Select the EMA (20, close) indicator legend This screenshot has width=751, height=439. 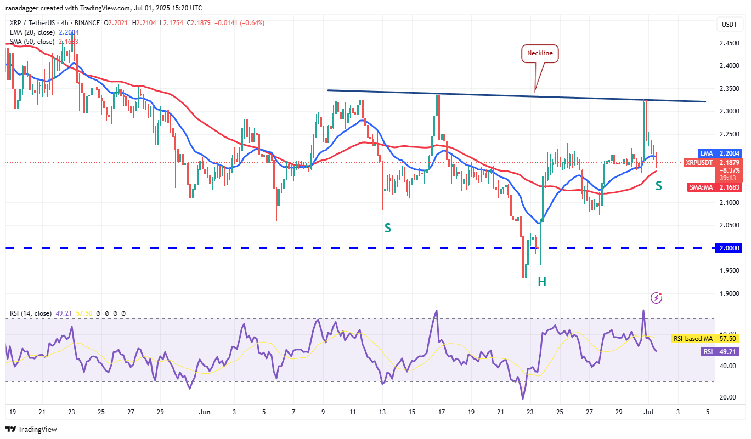click(x=32, y=32)
